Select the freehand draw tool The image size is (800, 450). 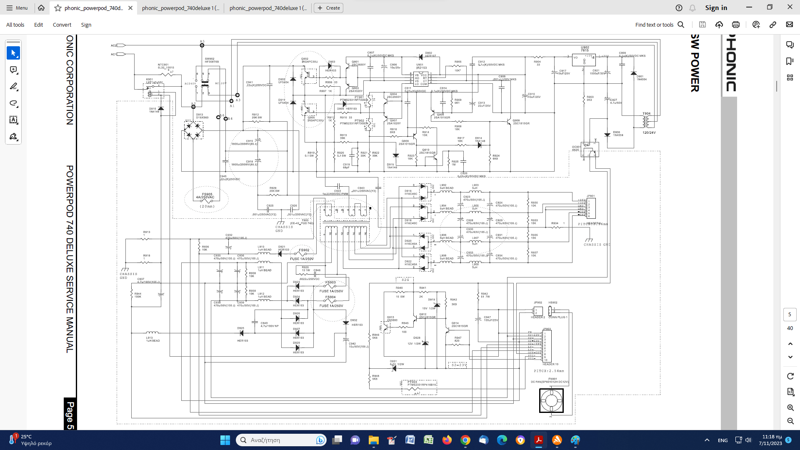point(13,103)
